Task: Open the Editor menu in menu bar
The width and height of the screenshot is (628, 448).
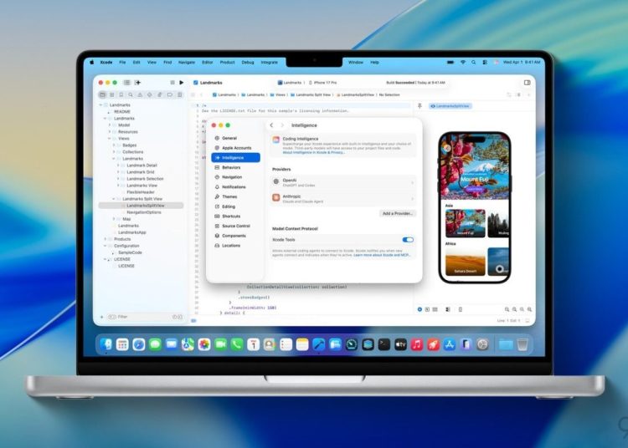Action: point(207,62)
